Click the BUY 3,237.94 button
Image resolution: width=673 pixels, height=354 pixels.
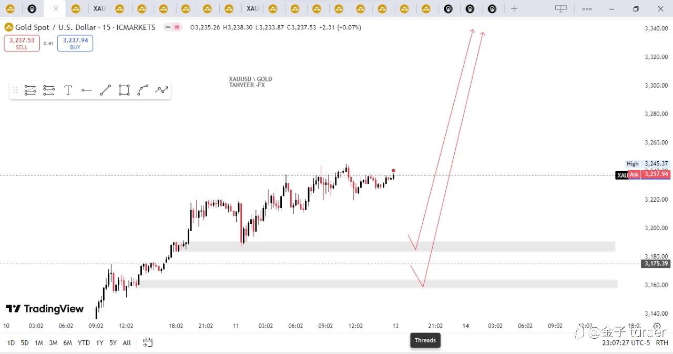(x=75, y=43)
